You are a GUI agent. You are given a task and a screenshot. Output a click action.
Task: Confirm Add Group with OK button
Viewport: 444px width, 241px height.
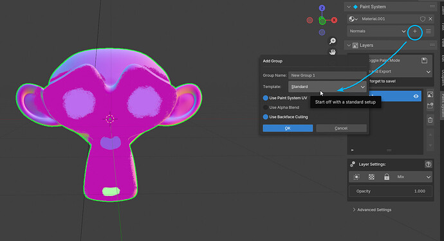[x=288, y=128]
